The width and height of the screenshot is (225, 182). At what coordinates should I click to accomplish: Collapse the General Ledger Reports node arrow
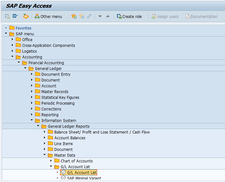point(38,126)
